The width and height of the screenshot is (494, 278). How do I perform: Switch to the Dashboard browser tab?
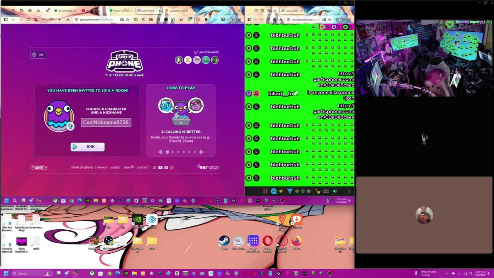click(x=66, y=10)
